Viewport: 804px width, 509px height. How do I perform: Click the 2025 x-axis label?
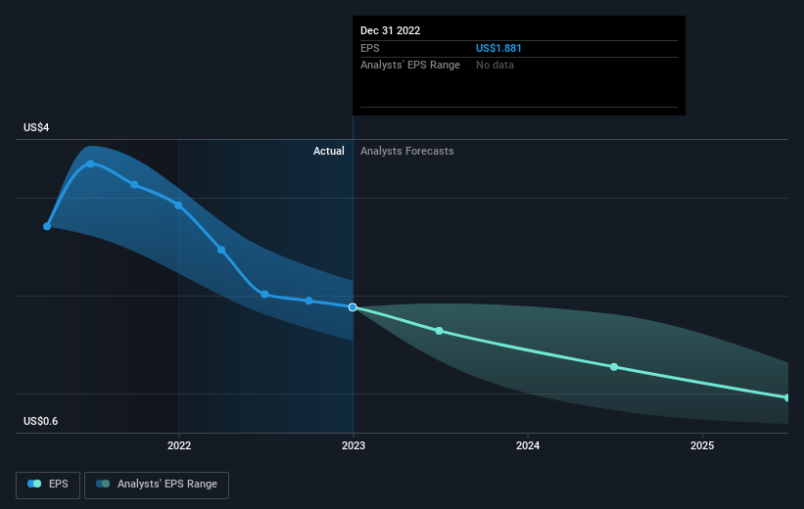click(702, 445)
